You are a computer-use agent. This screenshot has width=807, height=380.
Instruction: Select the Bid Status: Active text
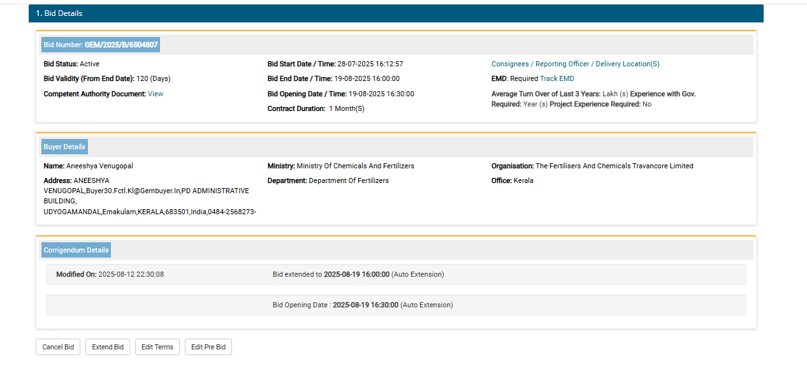point(71,64)
